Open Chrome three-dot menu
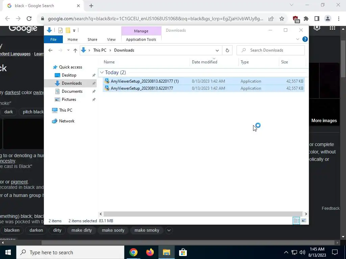Image resolution: width=346 pixels, height=259 pixels. tap(339, 19)
